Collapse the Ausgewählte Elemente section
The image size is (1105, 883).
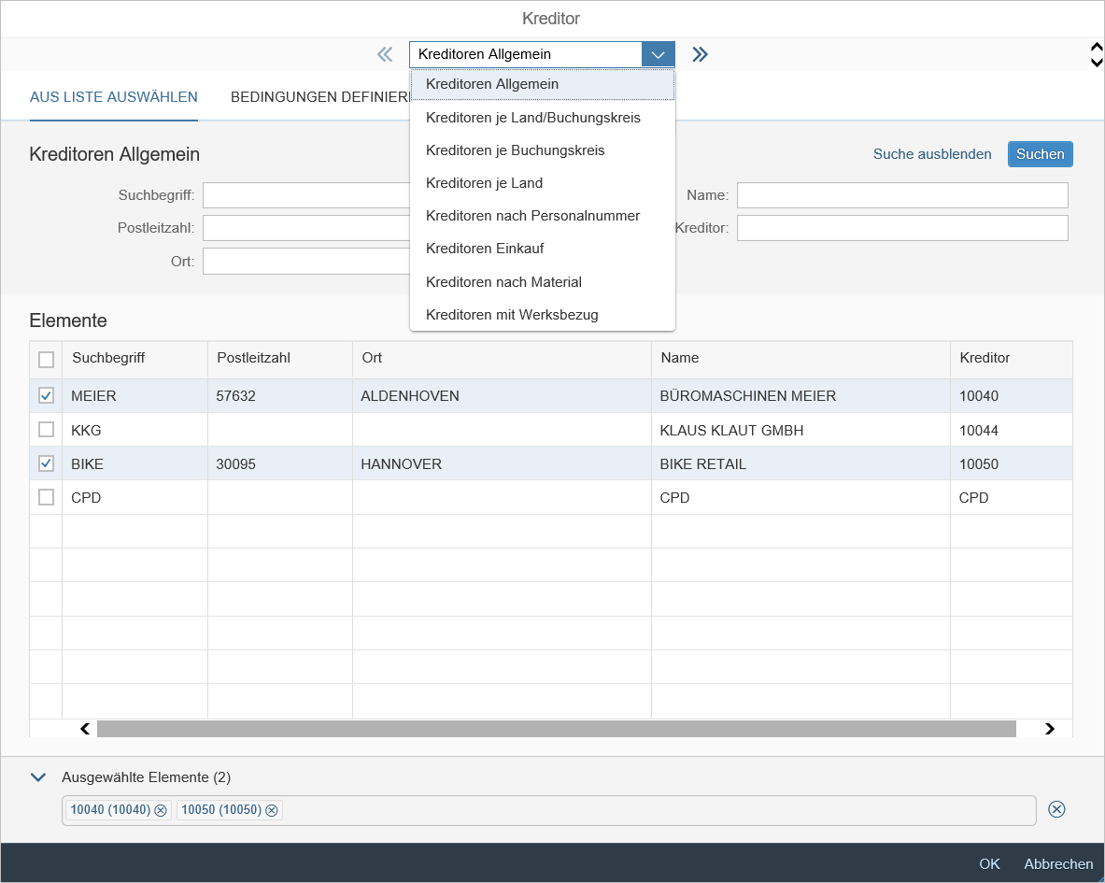(38, 776)
